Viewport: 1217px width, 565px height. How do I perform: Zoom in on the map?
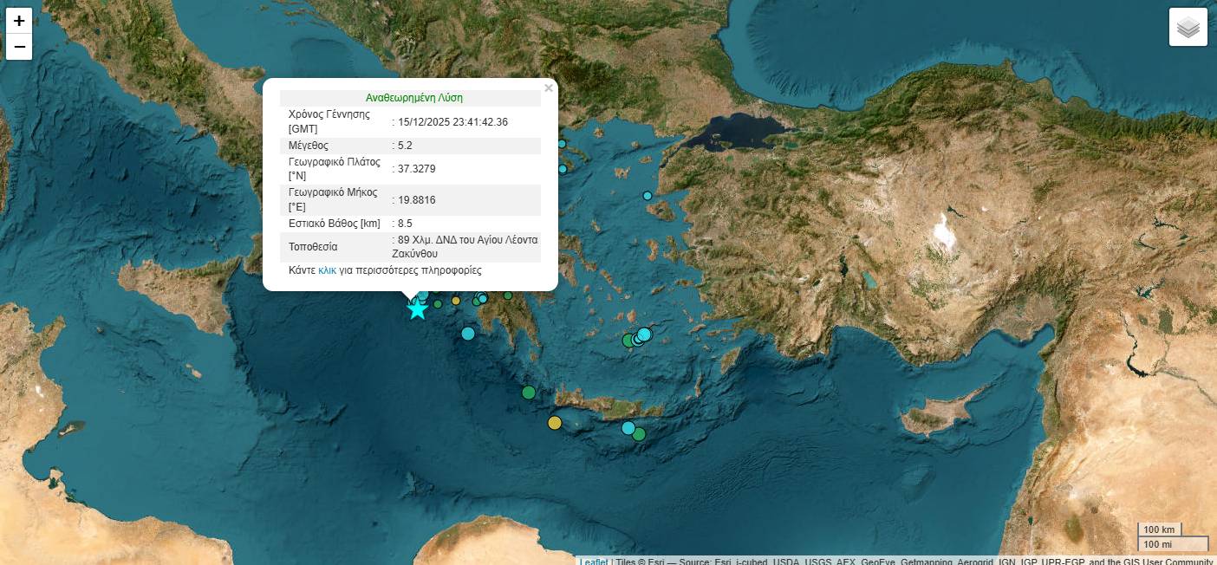tap(19, 21)
